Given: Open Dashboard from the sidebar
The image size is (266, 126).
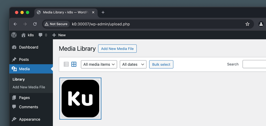Looking at the screenshot, I should (28, 47).
